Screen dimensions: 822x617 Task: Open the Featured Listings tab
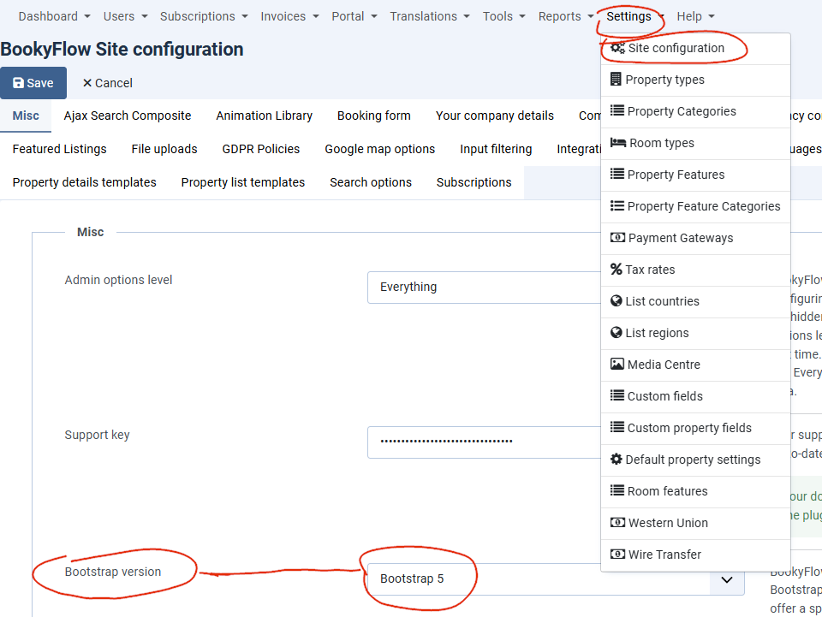click(x=59, y=149)
